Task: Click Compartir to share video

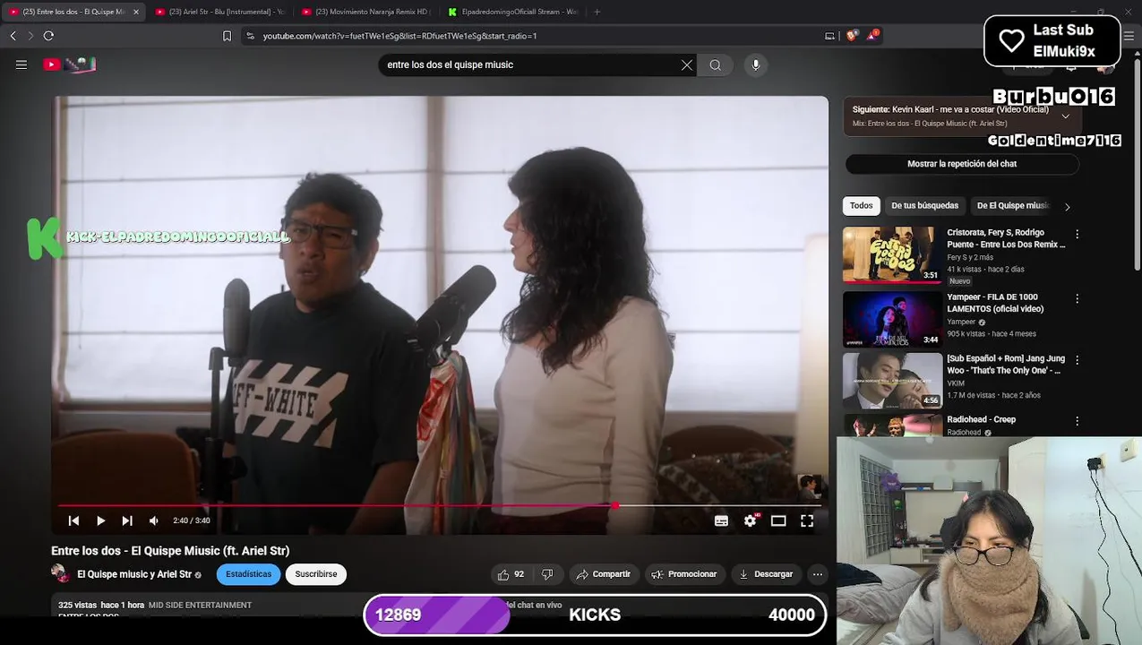Action: click(604, 574)
